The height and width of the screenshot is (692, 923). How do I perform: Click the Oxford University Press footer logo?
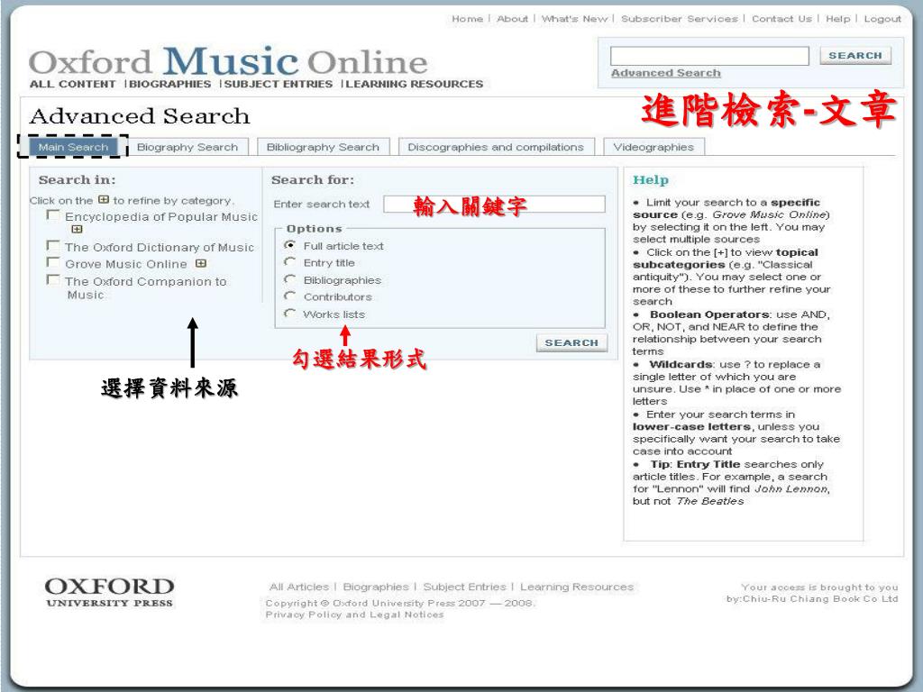tap(109, 592)
